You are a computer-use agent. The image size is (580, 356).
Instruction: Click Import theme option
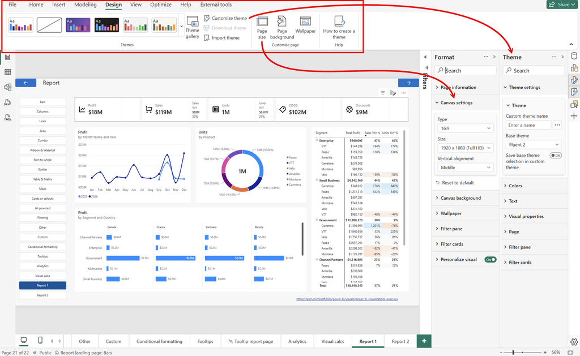click(x=221, y=38)
